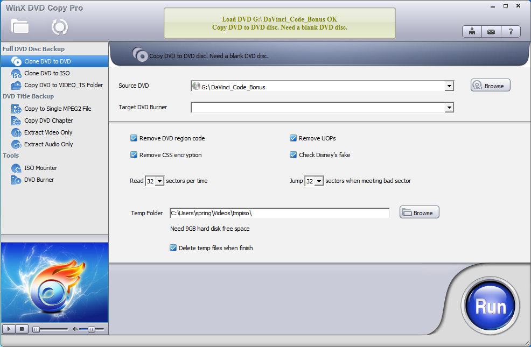The image size is (531, 347).
Task: Open the Jump sectors dropdown
Action: [319, 181]
